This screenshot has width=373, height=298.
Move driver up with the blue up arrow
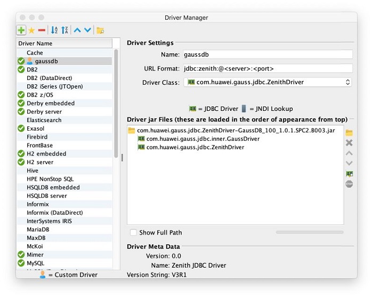(77, 30)
